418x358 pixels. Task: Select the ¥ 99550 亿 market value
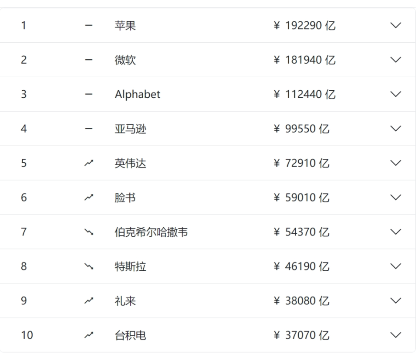coord(301,129)
